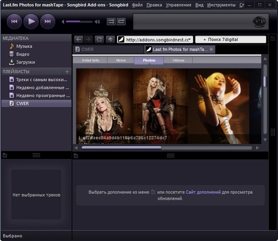Open playlist Треки с самым высоки...
This screenshot has width=278, height=241.
pos(36,80)
